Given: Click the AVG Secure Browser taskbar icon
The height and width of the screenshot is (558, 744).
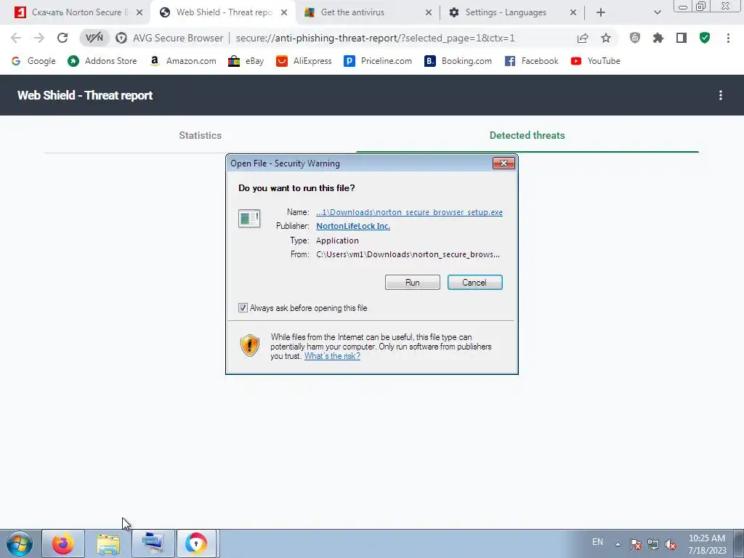Looking at the screenshot, I should (196, 543).
